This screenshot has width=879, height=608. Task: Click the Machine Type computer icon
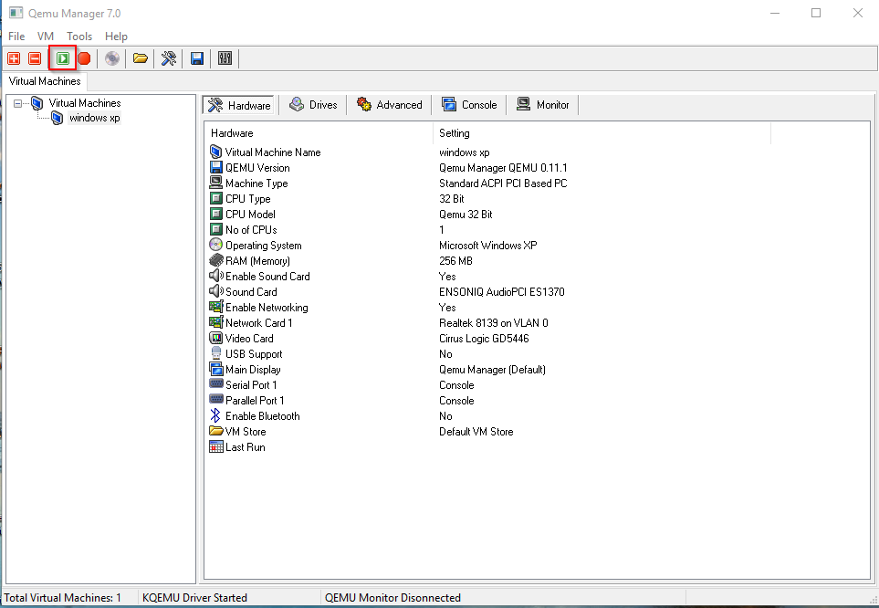(215, 183)
